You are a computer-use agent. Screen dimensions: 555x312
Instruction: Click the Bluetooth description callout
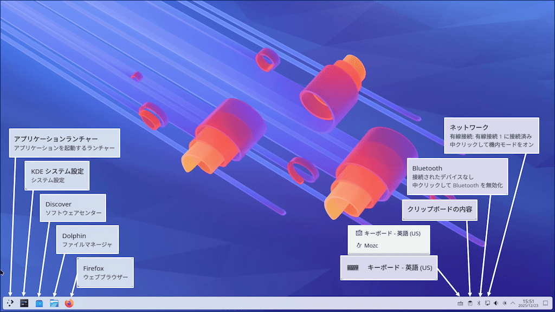(x=457, y=177)
